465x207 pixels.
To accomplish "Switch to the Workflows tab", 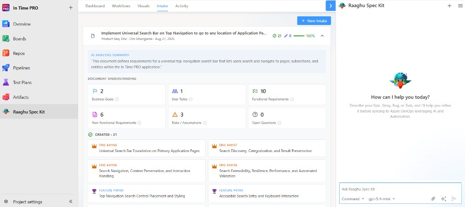I will [x=121, y=6].
